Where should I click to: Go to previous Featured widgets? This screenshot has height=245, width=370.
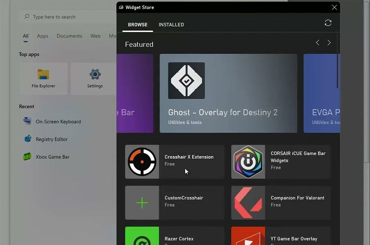[x=317, y=43]
